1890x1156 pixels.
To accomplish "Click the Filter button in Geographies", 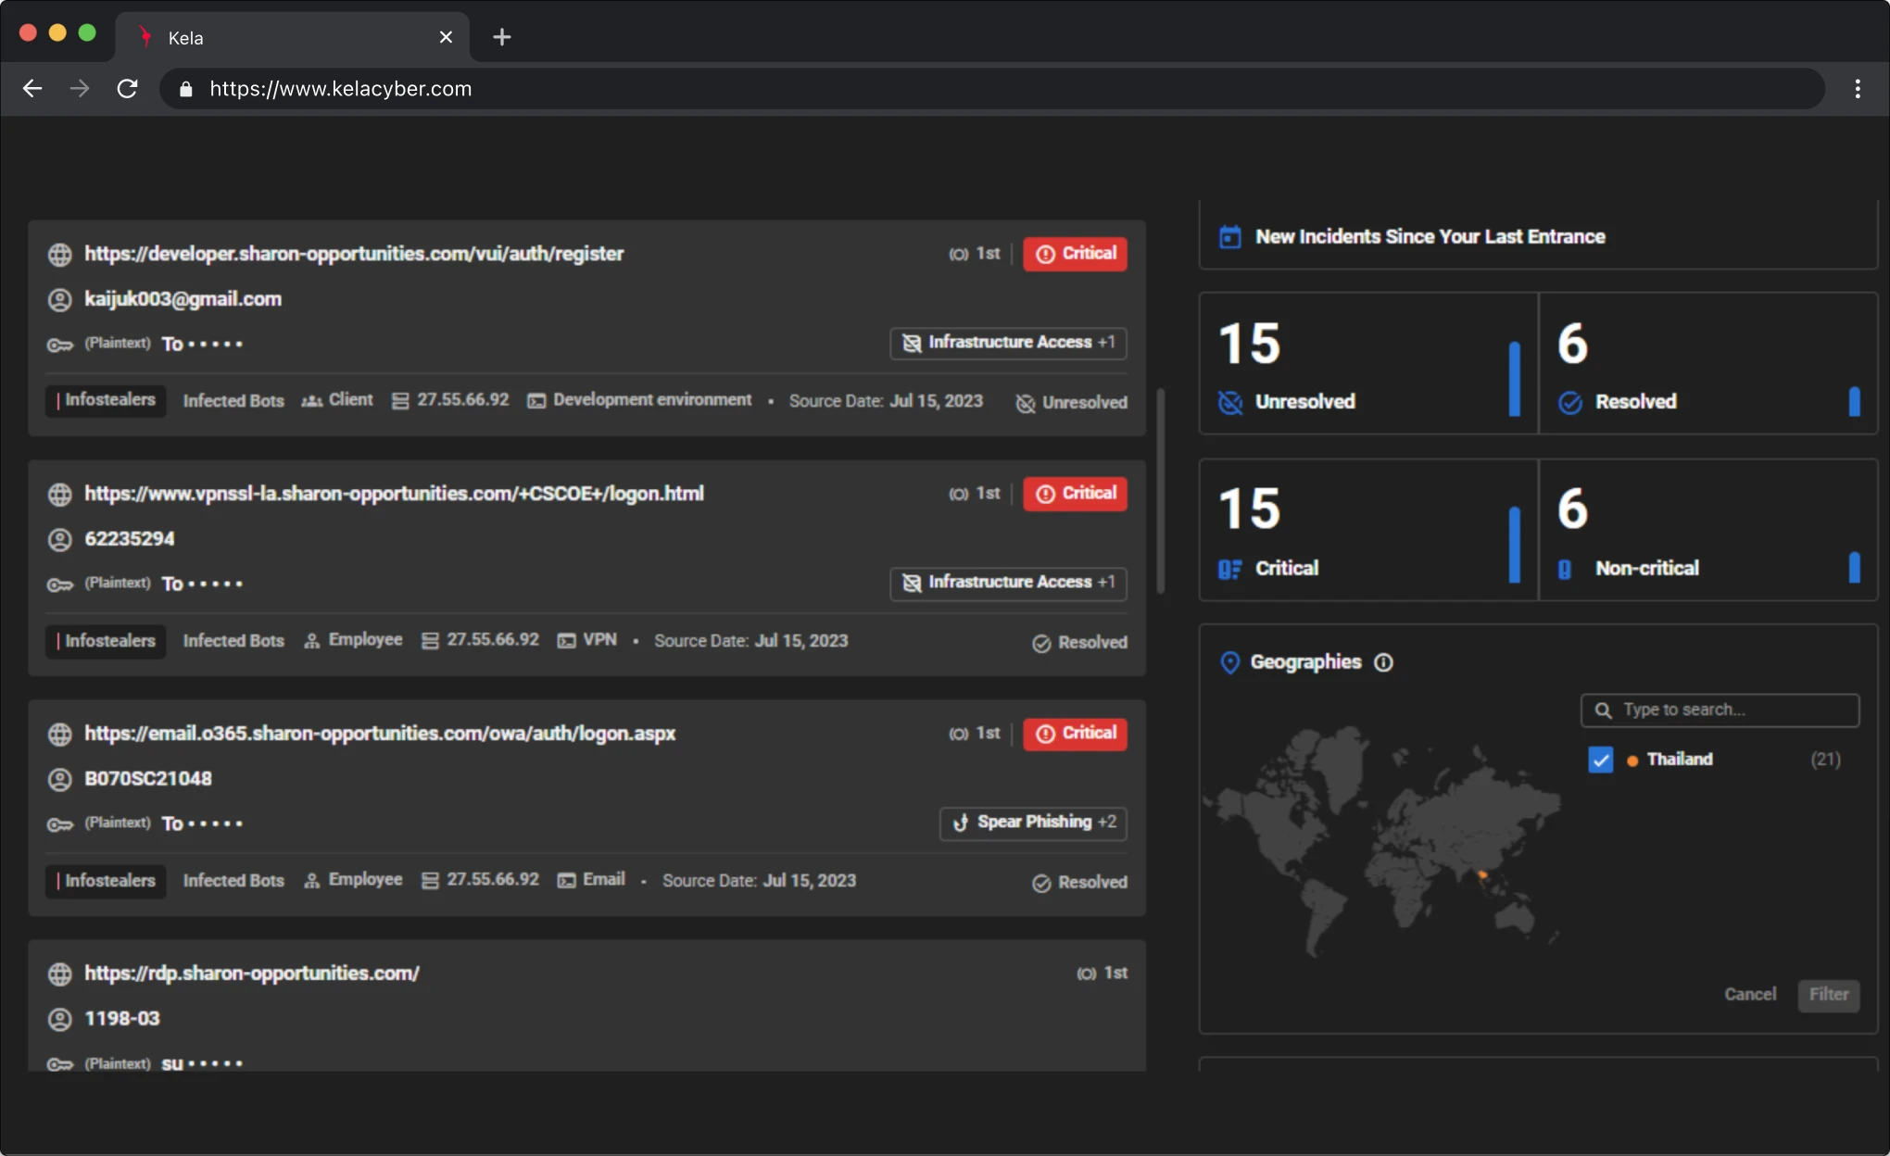I will coord(1829,995).
